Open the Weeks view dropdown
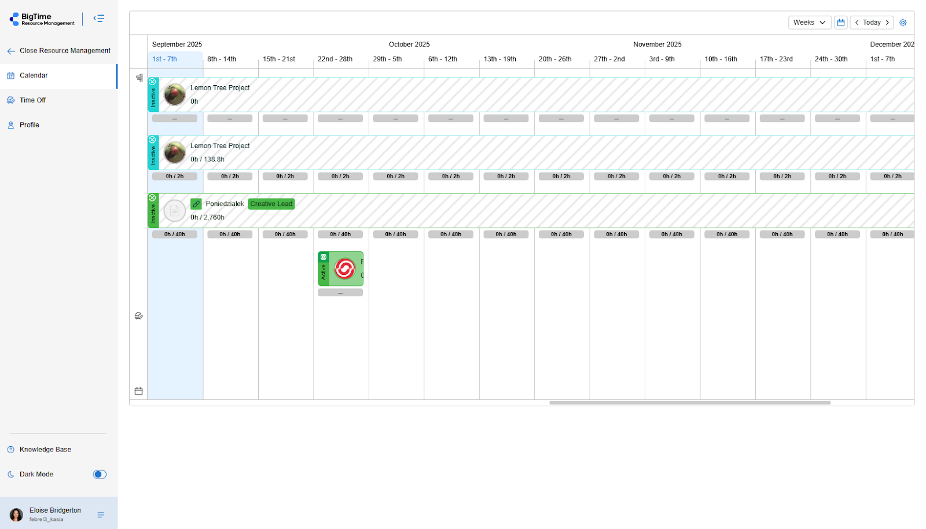This screenshot has height=529, width=926. click(x=809, y=23)
